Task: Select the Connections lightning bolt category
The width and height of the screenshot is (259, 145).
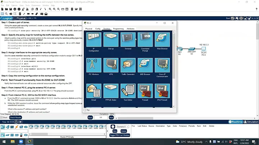Action: tap(17, 127)
